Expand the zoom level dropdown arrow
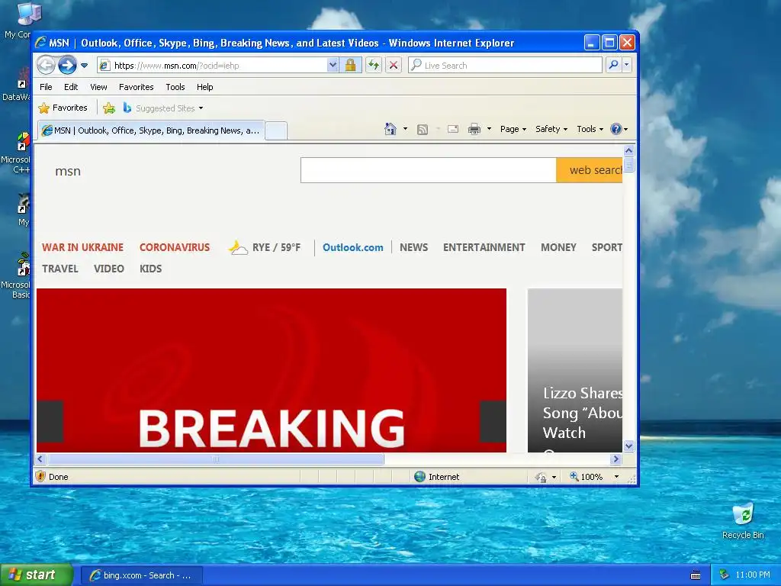This screenshot has width=781, height=586. [x=616, y=477]
